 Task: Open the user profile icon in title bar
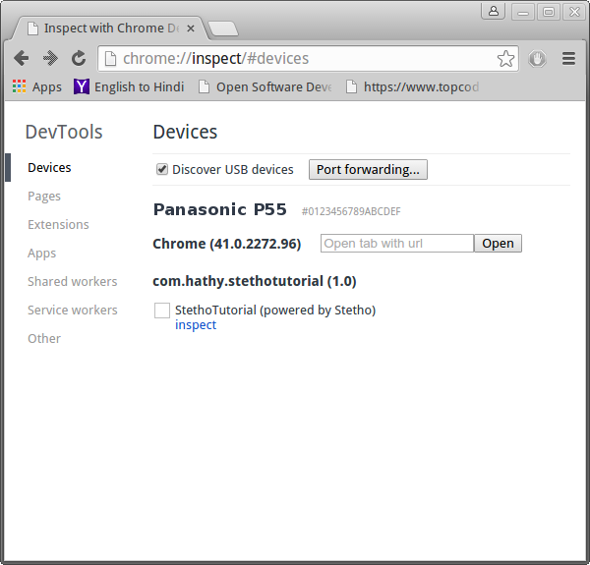(x=494, y=11)
